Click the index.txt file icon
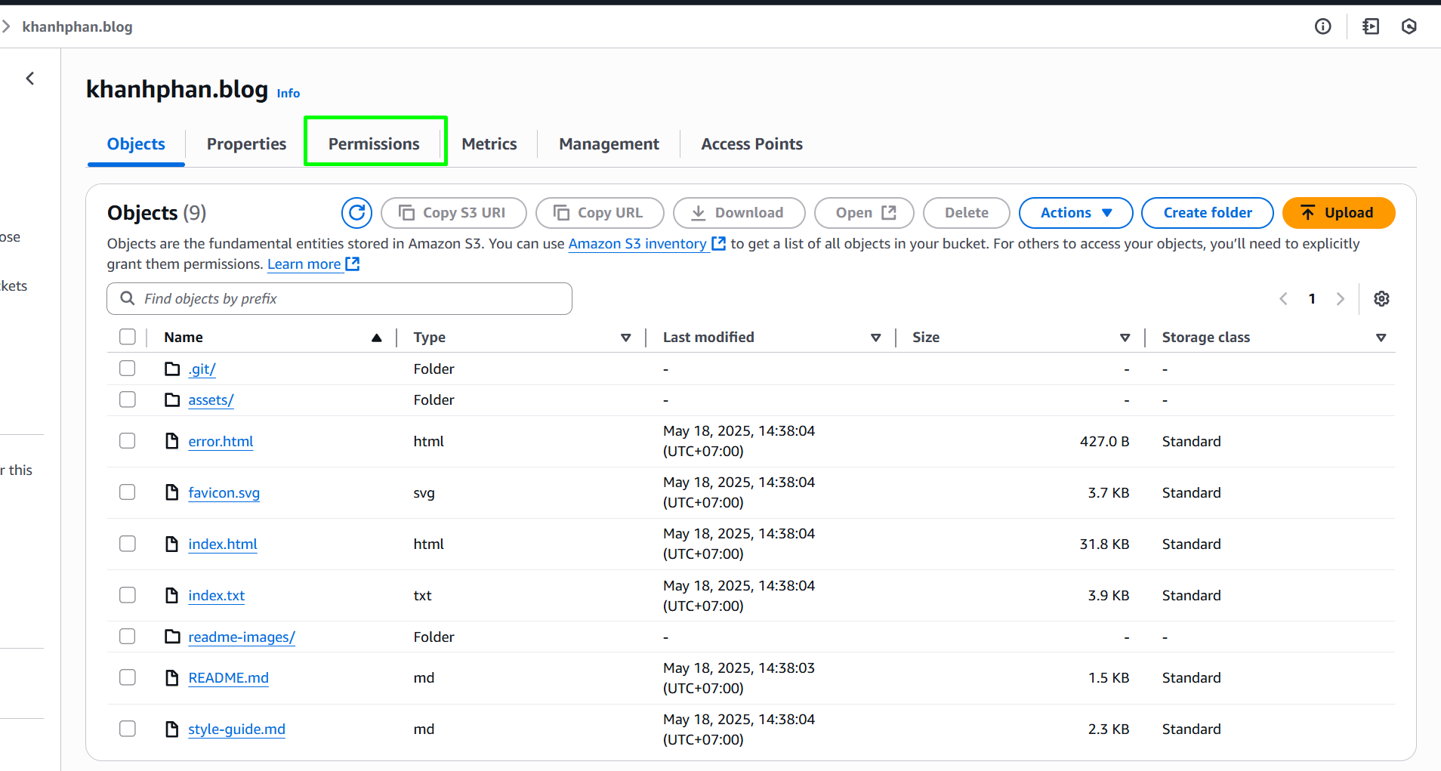The height and width of the screenshot is (771, 1441). pos(172,595)
